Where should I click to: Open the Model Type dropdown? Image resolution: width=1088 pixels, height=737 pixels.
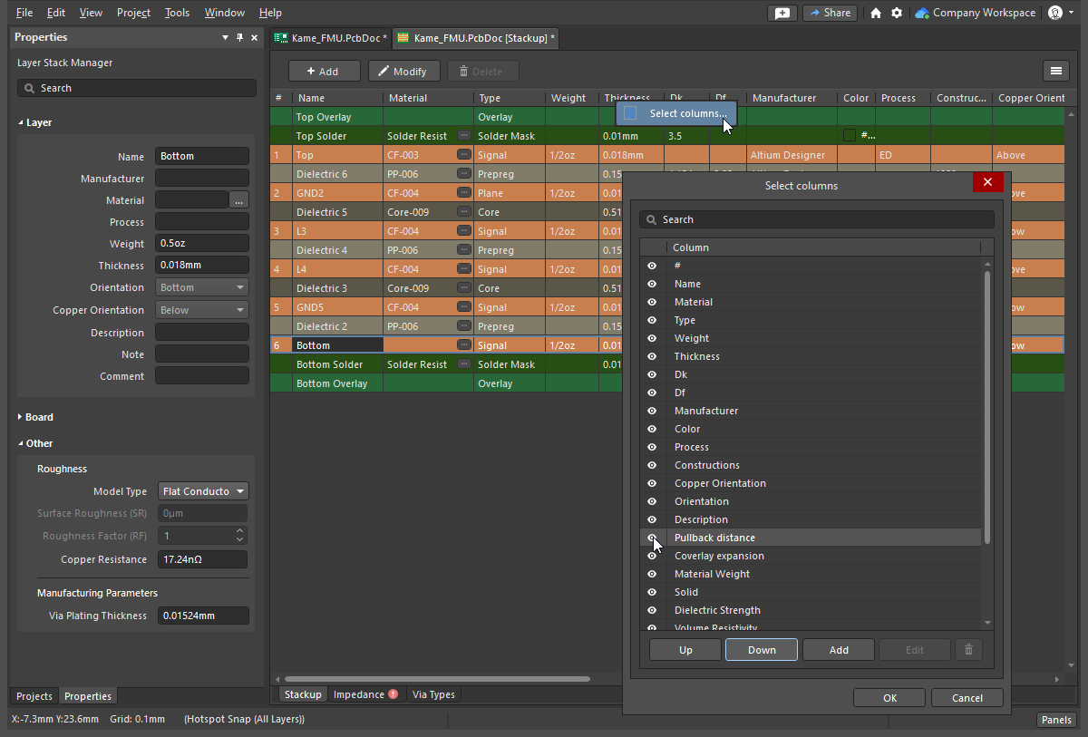[x=203, y=491]
